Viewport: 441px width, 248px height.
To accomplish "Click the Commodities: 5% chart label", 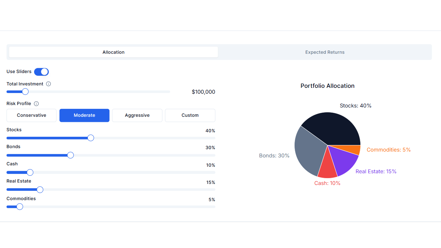I will click(389, 150).
